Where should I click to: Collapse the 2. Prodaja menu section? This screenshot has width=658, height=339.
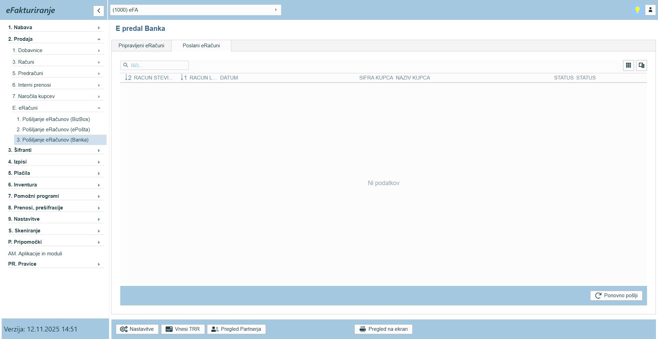click(x=55, y=39)
